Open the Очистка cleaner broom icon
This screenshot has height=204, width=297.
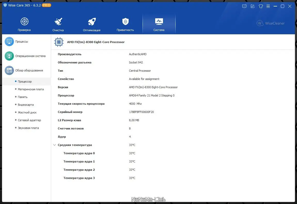[58, 22]
